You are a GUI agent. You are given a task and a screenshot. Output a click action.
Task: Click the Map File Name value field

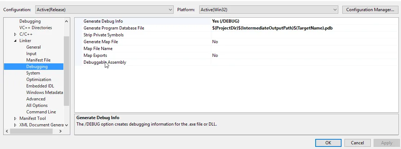coord(274,49)
